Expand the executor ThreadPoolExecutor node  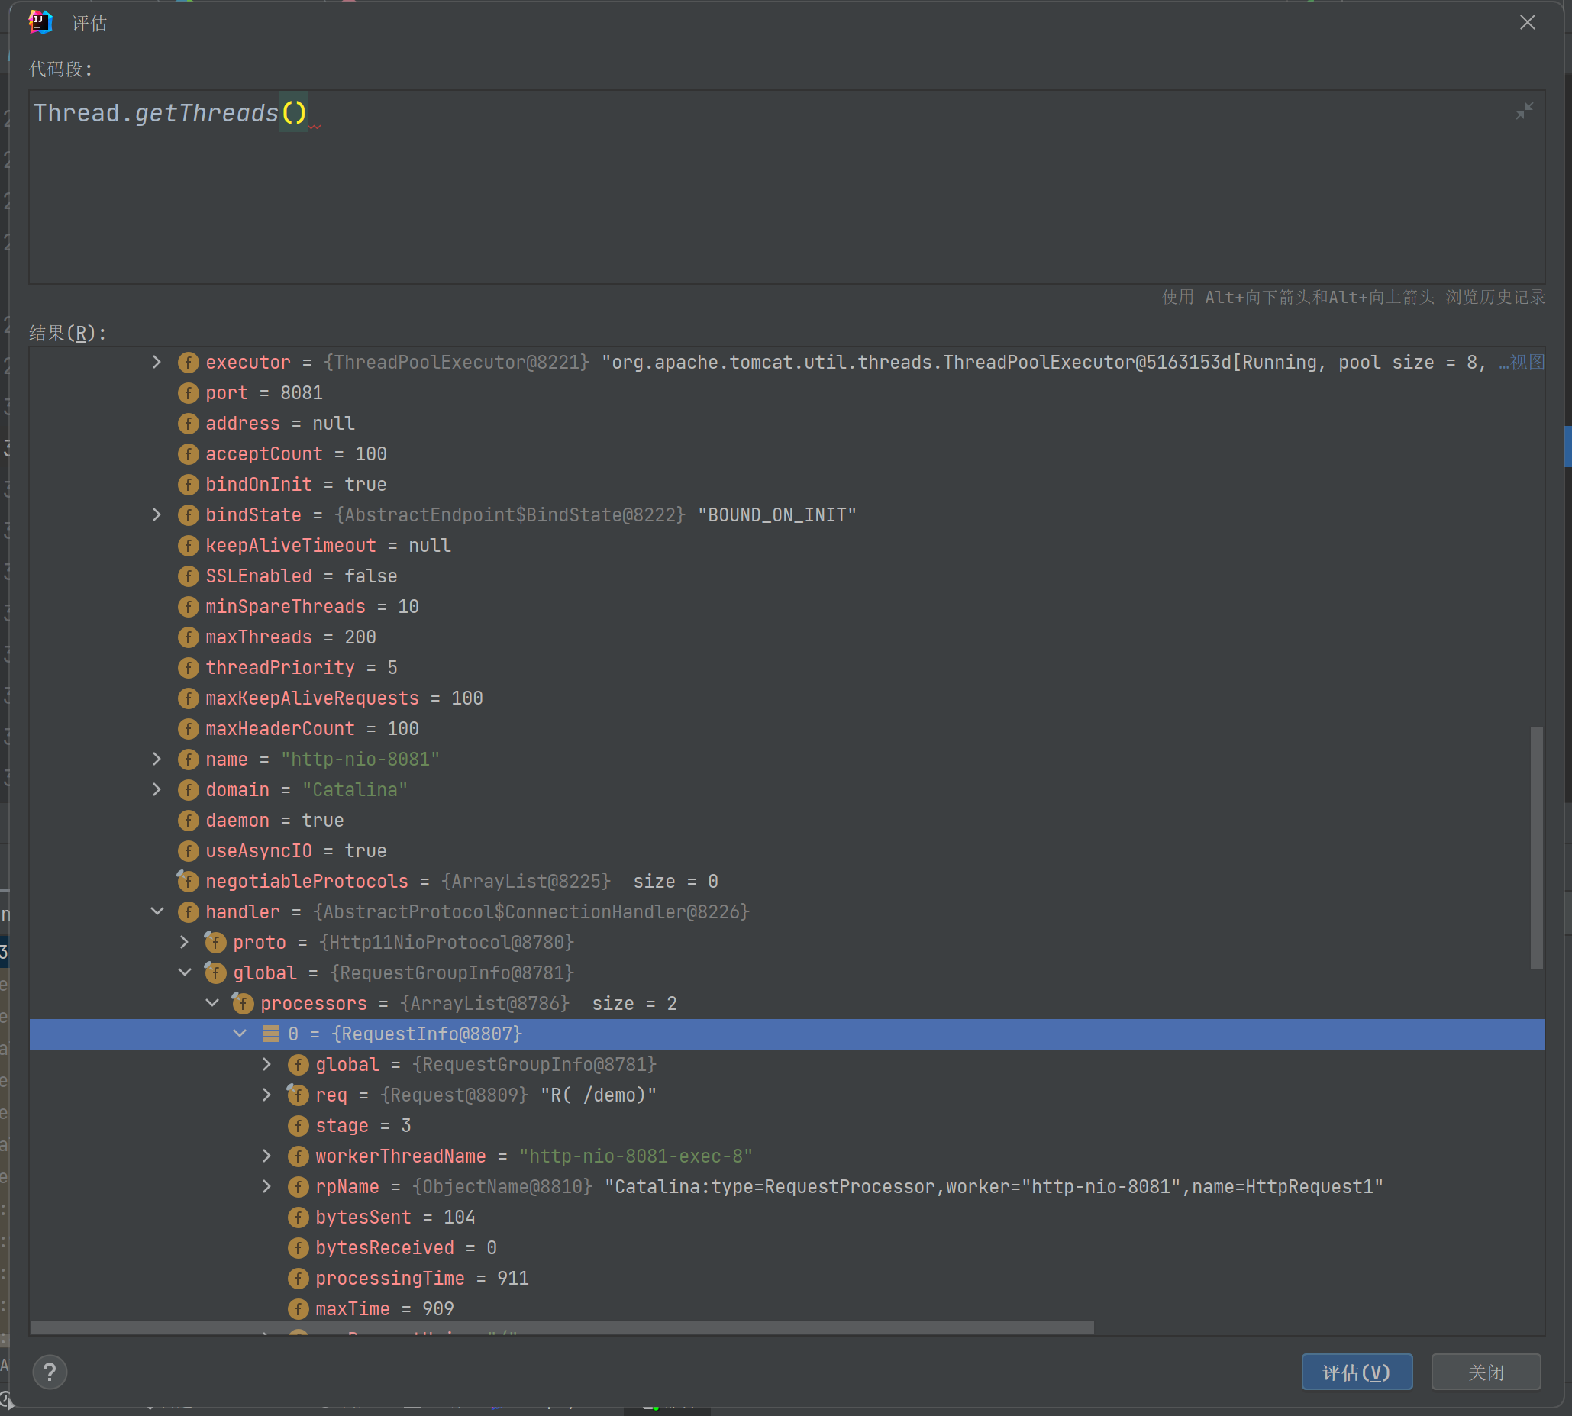(x=157, y=362)
